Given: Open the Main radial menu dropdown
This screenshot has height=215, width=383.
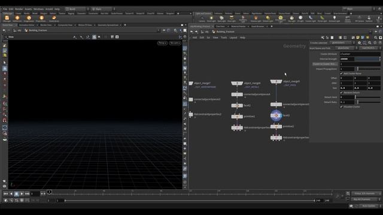Looking at the screenshot, I should (x=102, y=9).
